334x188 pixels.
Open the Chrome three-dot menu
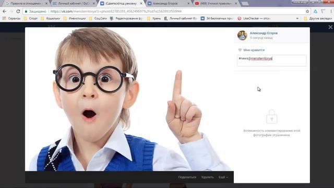pos(331,11)
